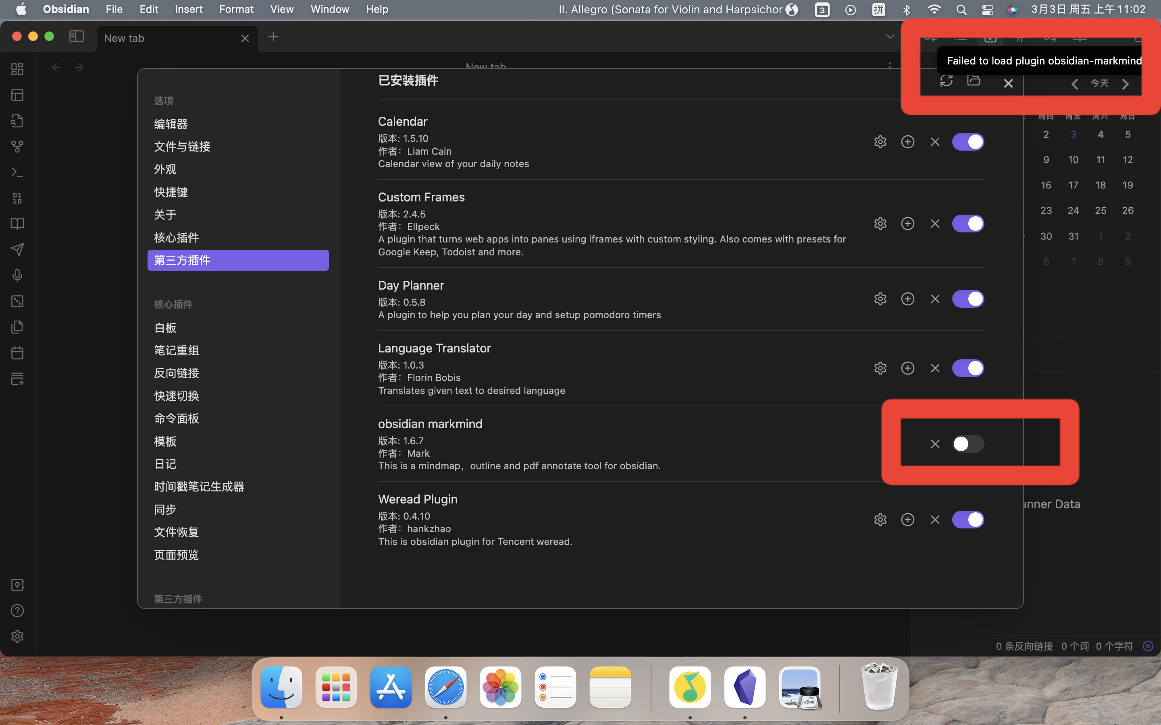Open help icon in left ribbon
The height and width of the screenshot is (725, 1161).
pos(17,610)
